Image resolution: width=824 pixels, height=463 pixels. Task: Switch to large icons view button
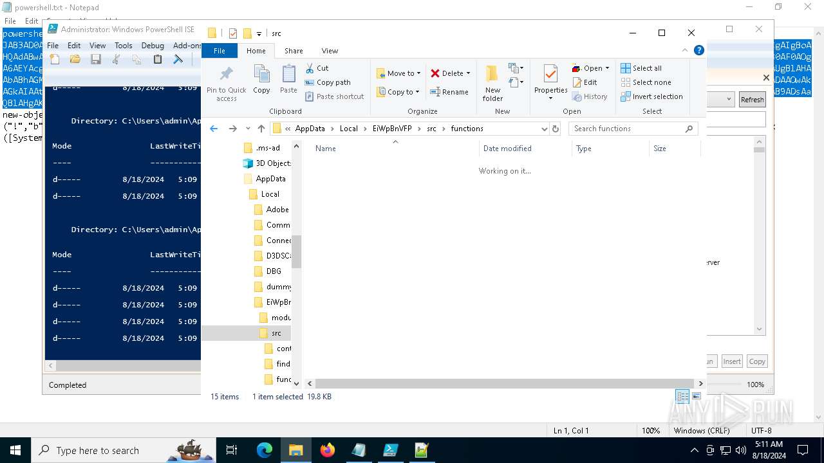(x=696, y=396)
